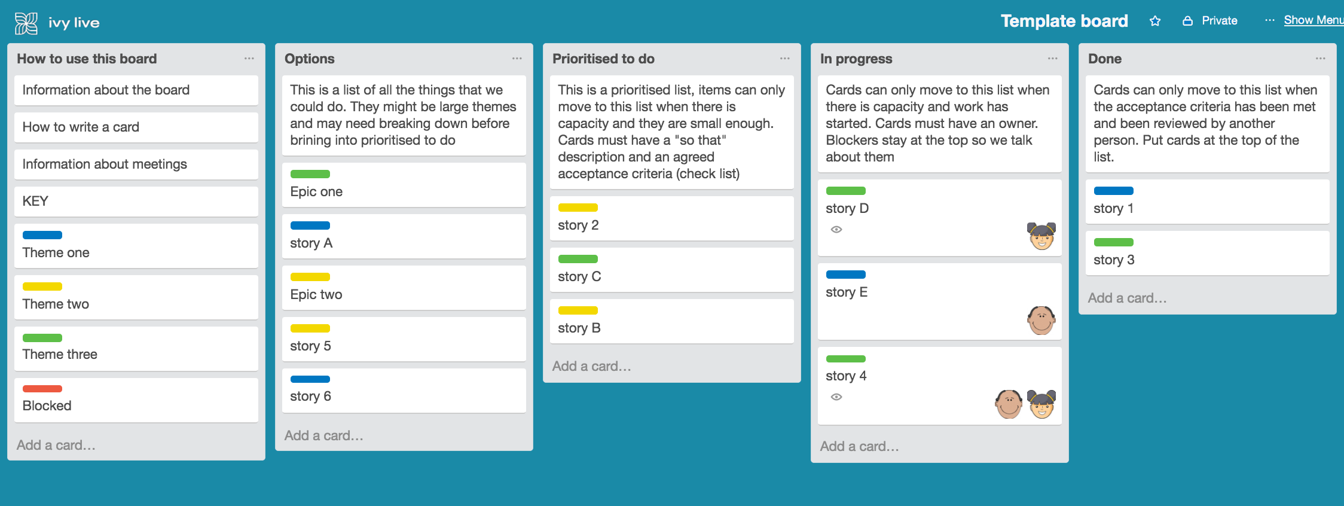
Task: Click the red label on Blocked card
Action: coord(42,389)
